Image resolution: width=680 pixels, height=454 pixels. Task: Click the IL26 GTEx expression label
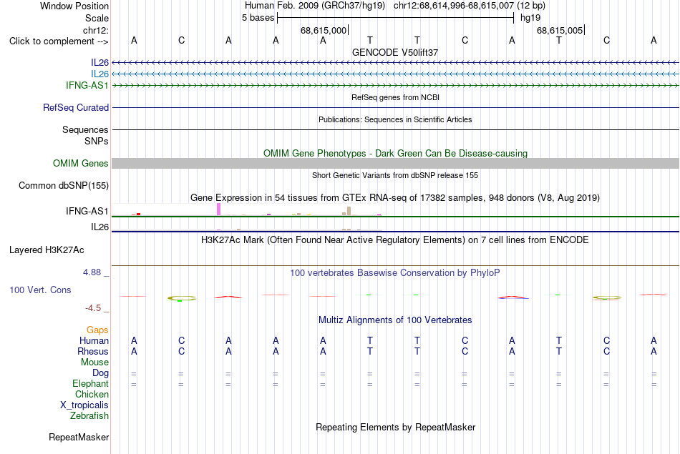[99, 227]
